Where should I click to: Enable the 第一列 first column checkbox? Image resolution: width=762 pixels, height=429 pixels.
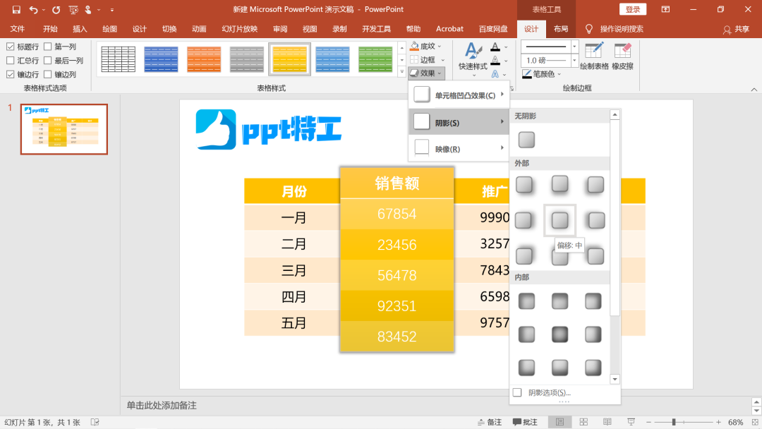point(48,47)
